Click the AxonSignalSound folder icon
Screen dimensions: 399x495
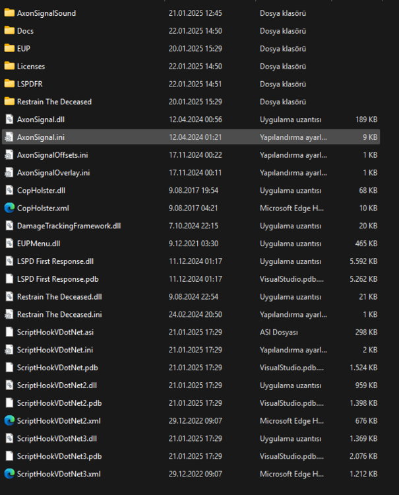(x=9, y=13)
